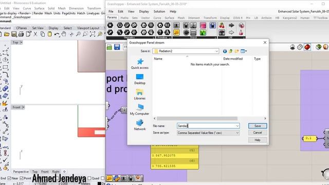Click Cancel in the Panel stream dialog
329x185 pixels.
(x=258, y=133)
